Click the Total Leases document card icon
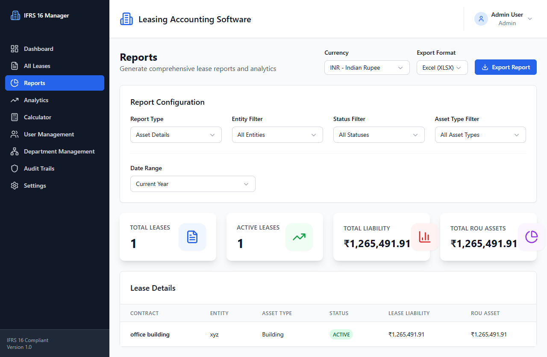Image resolution: width=547 pixels, height=357 pixels. point(192,237)
